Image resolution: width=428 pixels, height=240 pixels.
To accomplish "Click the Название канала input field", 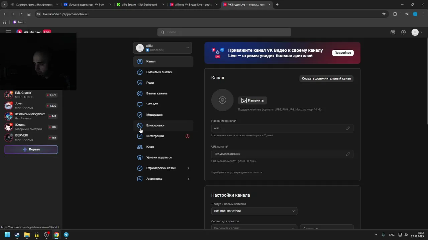I will pos(282,128).
